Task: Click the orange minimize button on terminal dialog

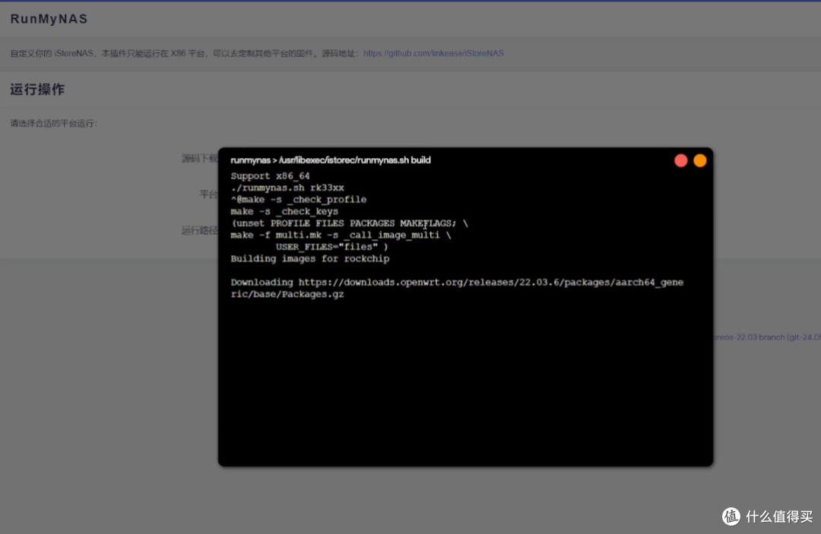Action: coord(700,160)
